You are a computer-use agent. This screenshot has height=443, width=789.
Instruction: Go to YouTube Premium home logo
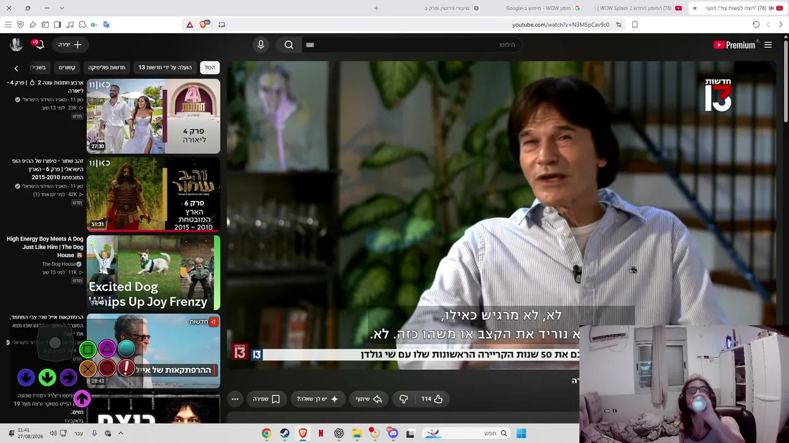pyautogui.click(x=734, y=45)
